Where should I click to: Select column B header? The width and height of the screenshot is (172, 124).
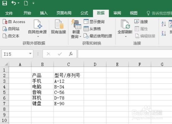[43, 64]
